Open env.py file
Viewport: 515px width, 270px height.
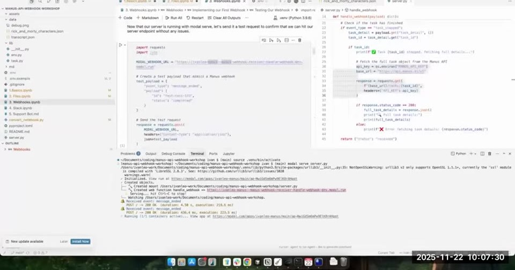[x=17, y=55]
